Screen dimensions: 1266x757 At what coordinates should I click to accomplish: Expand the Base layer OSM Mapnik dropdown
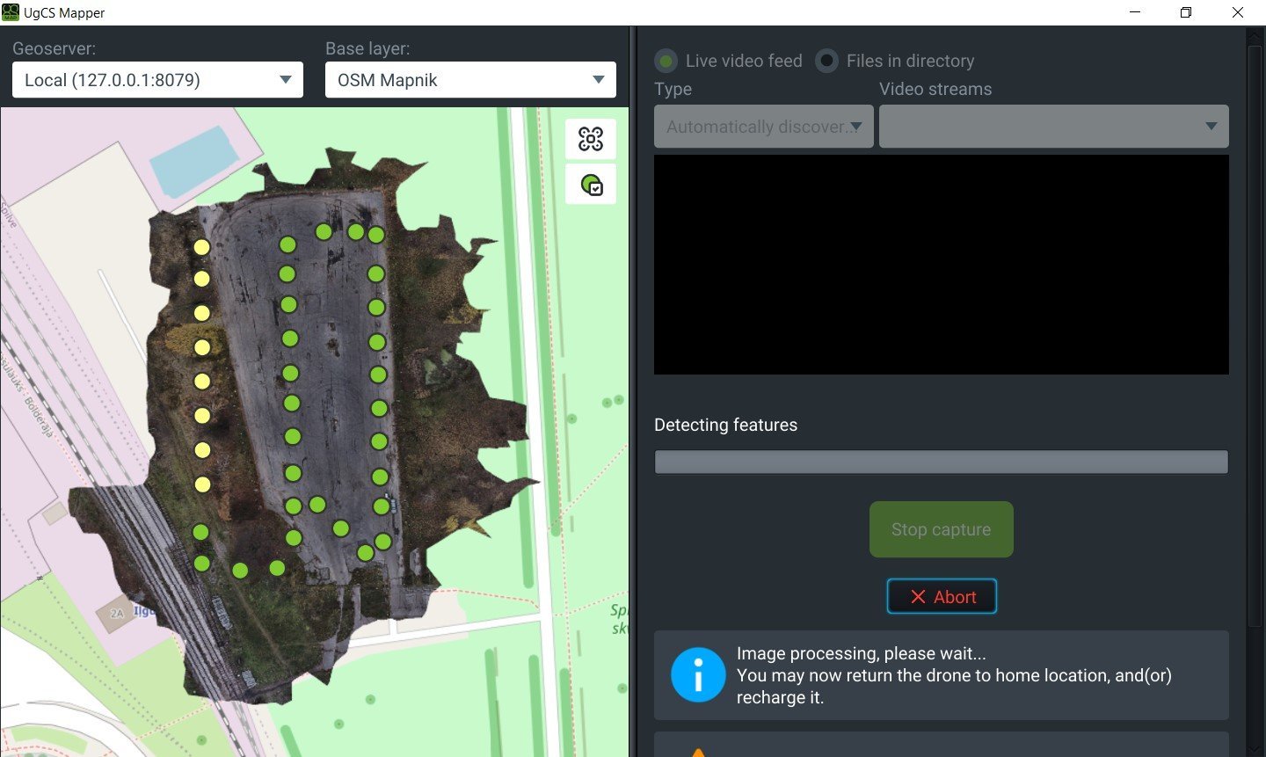tap(470, 80)
